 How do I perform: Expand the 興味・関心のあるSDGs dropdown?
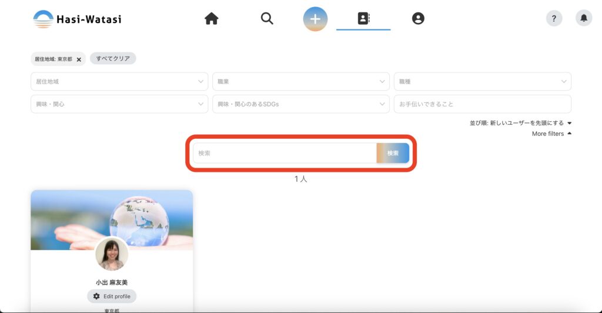[x=300, y=104]
